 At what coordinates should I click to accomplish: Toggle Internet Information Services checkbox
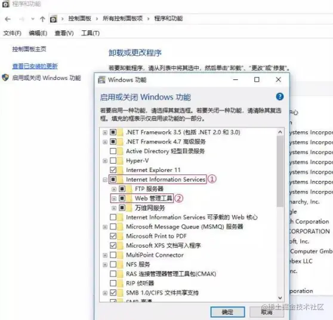tap(113, 179)
